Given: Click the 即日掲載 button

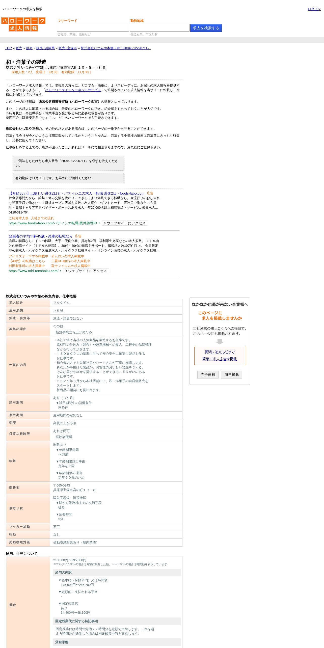Looking at the screenshot, I should click(232, 375).
